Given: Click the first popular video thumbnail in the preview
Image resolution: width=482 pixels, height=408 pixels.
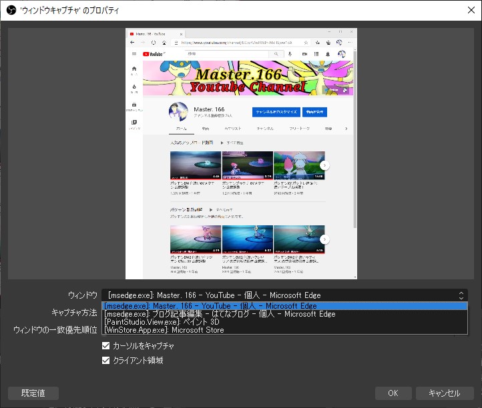Looking at the screenshot, I should coord(196,165).
